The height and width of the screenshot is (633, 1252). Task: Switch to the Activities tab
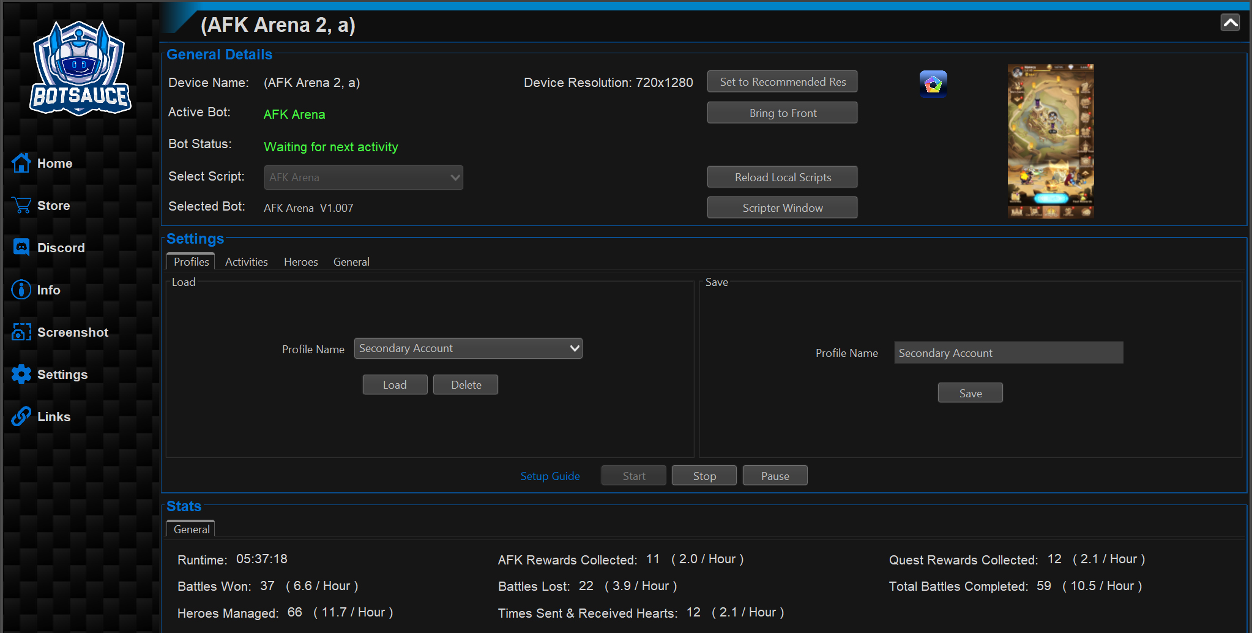pos(246,262)
